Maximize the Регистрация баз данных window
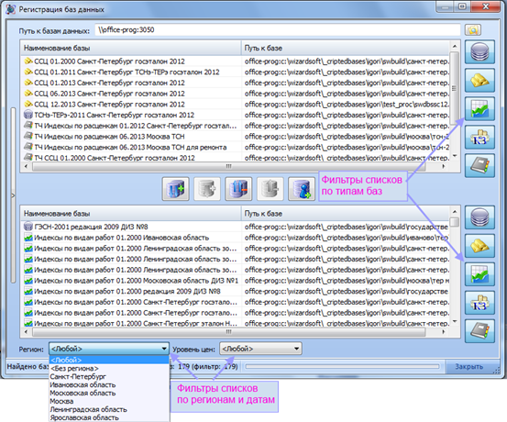Screen dimensions: 507x422 pos(462,6)
